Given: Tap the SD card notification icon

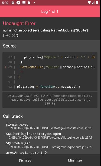Looking at the screenshot, I should click(29, 3).
